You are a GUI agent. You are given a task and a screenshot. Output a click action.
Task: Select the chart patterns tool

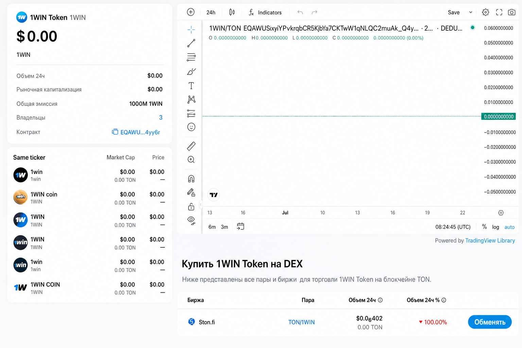(x=191, y=99)
